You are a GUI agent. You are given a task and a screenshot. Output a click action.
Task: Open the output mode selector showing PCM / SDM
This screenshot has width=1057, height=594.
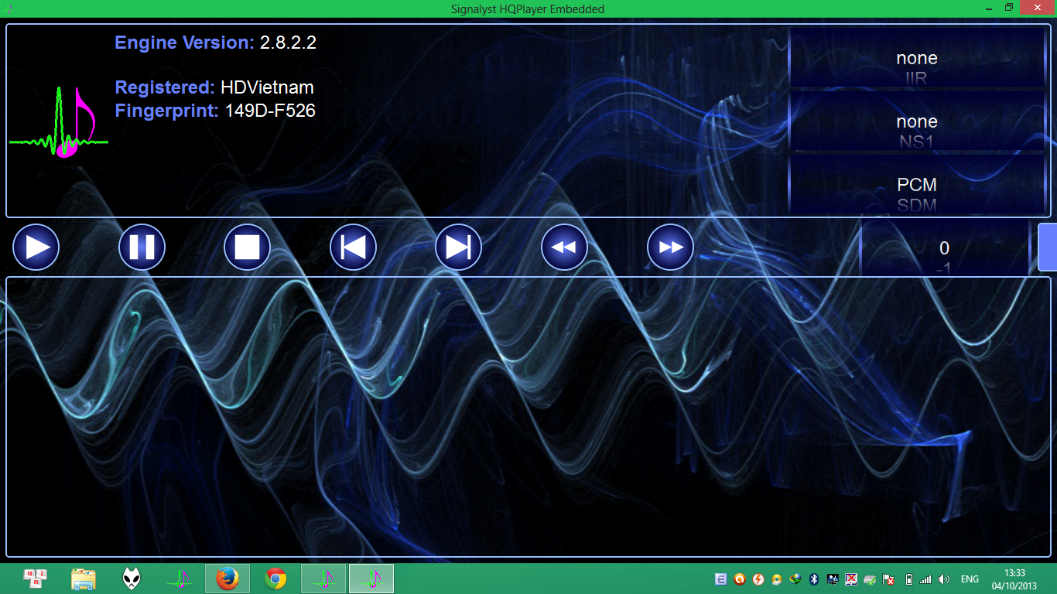(x=917, y=186)
